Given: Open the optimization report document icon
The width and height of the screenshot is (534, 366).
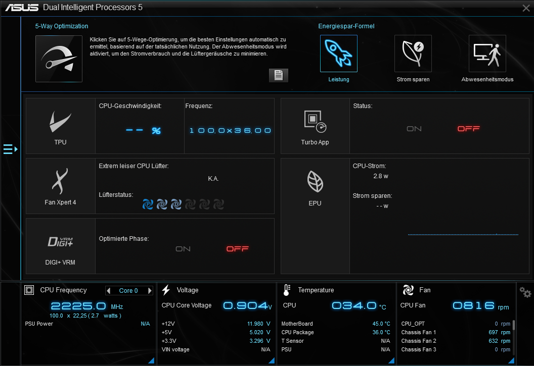Looking at the screenshot, I should coord(279,75).
